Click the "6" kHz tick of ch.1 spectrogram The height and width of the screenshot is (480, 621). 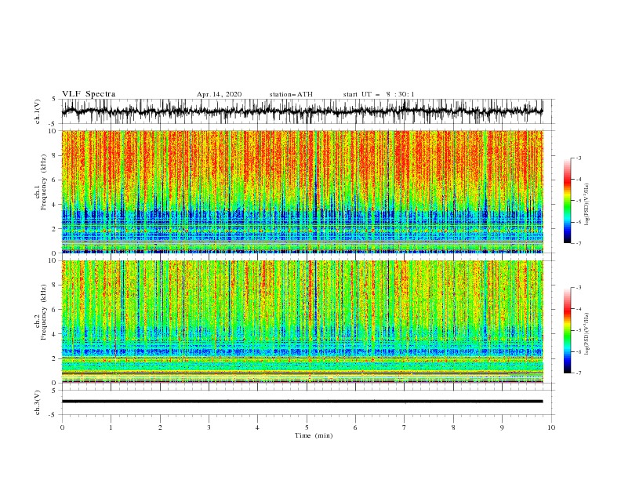(x=55, y=180)
